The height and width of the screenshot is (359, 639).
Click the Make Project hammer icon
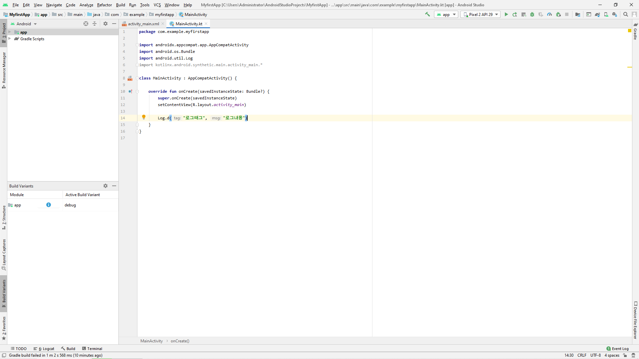point(428,14)
